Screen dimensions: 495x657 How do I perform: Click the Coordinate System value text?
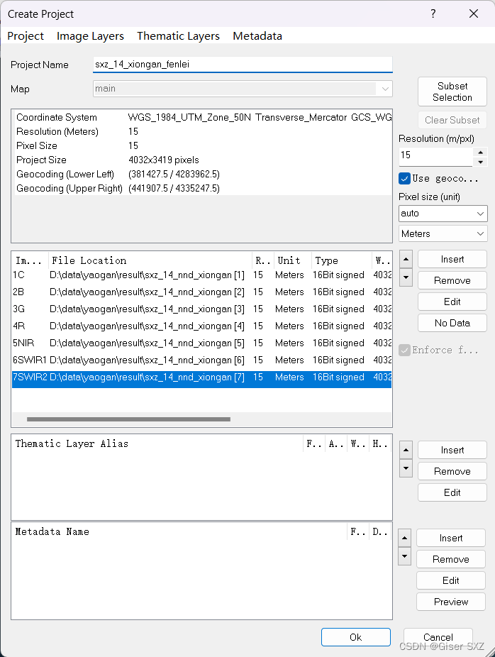(x=260, y=117)
